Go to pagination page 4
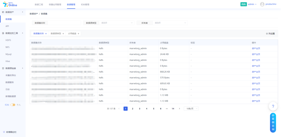 point(147,109)
